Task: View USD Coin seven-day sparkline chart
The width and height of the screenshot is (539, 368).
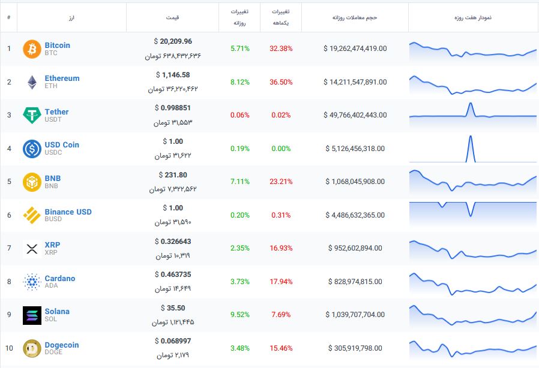Action: click(473, 149)
